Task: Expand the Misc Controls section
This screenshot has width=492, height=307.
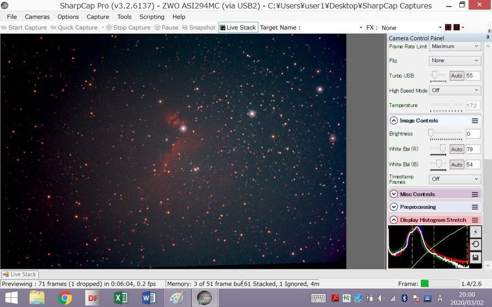Action: click(x=394, y=194)
